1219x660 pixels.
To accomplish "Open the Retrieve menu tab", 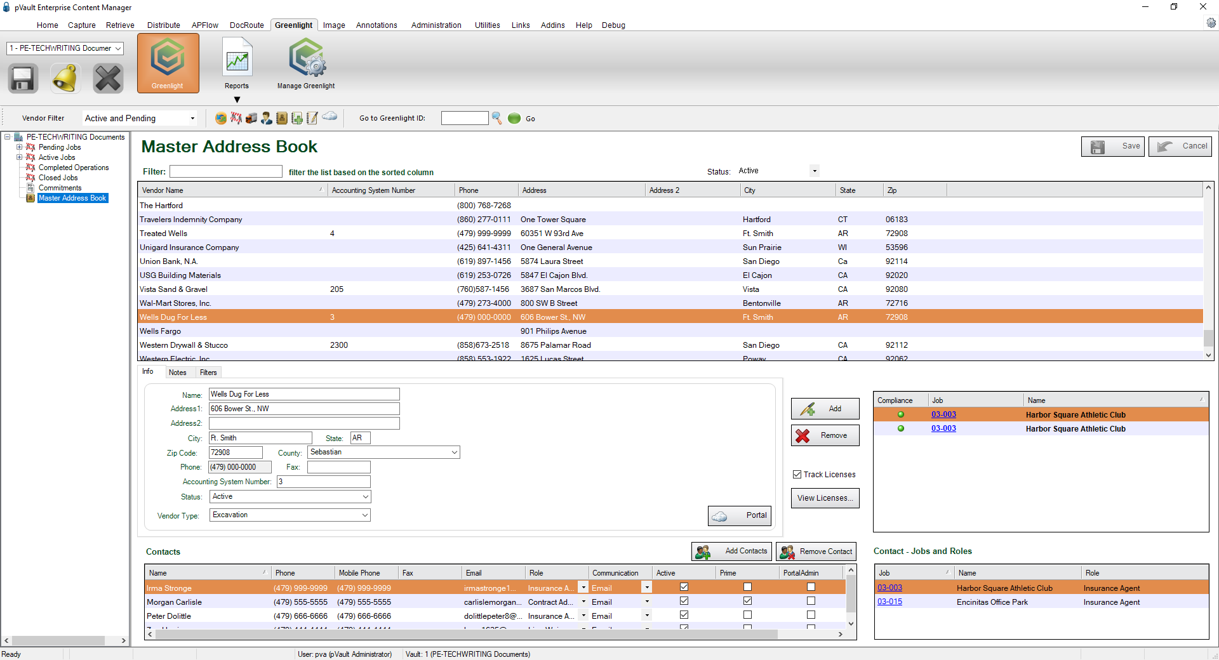I will 120,25.
